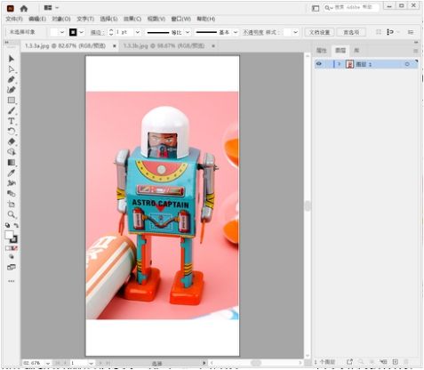Open the arrange documents layout switcher
The image size is (424, 370).
click(52, 8)
